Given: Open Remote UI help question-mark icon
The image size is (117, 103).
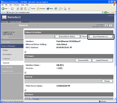Looking at the screenshot, I should [111, 25].
